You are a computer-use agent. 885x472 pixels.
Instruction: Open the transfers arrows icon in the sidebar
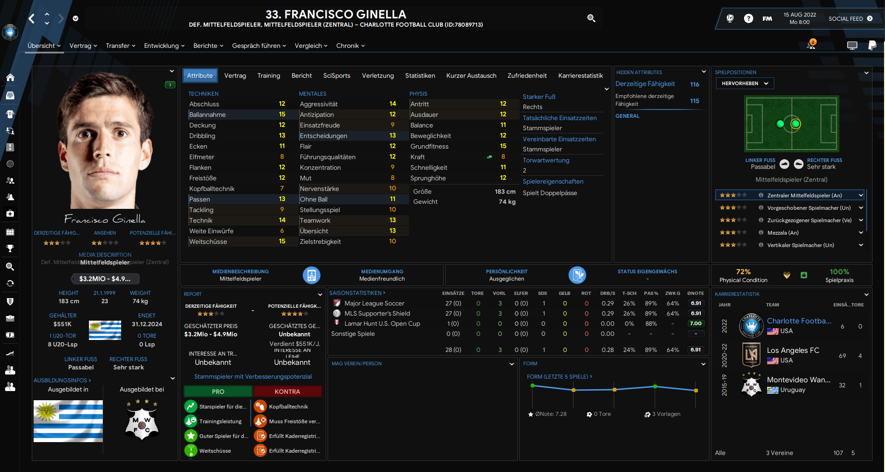[x=10, y=283]
